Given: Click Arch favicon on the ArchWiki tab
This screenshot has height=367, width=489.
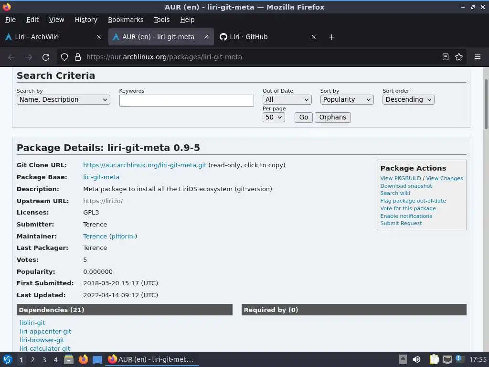Looking at the screenshot, I should (x=9, y=37).
